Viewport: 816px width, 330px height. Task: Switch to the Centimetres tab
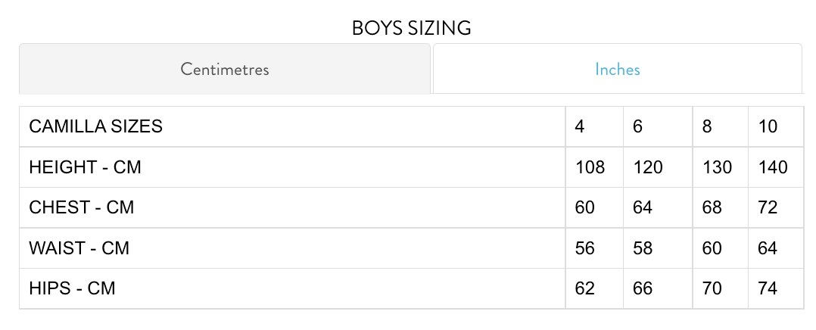[x=225, y=70]
